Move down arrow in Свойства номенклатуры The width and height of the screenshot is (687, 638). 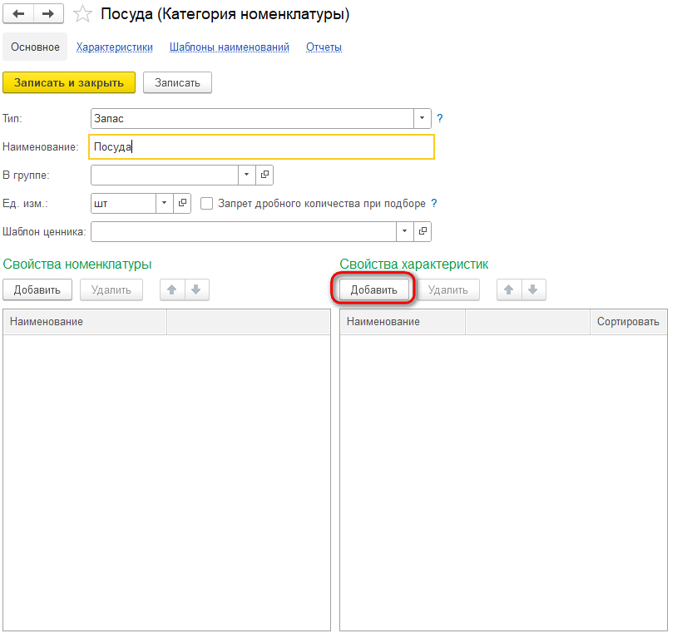point(197,289)
